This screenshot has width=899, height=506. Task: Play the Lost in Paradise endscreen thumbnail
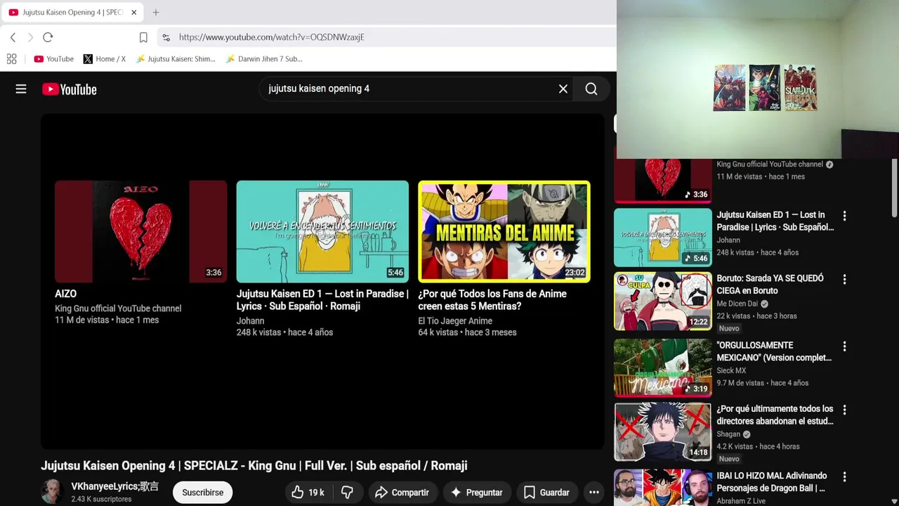(322, 232)
